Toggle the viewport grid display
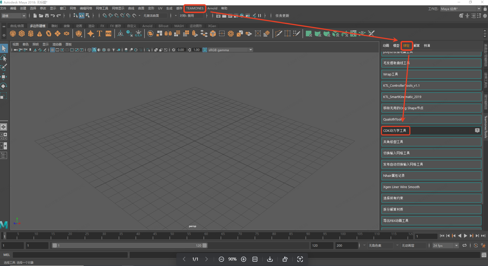Image resolution: width=488 pixels, height=266 pixels. coord(53,50)
